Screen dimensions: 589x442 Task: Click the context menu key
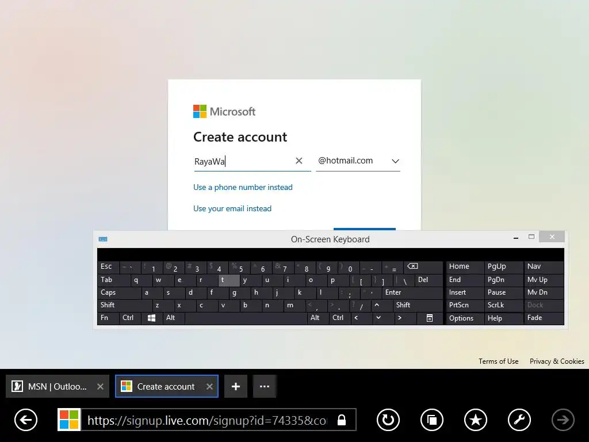tap(430, 318)
